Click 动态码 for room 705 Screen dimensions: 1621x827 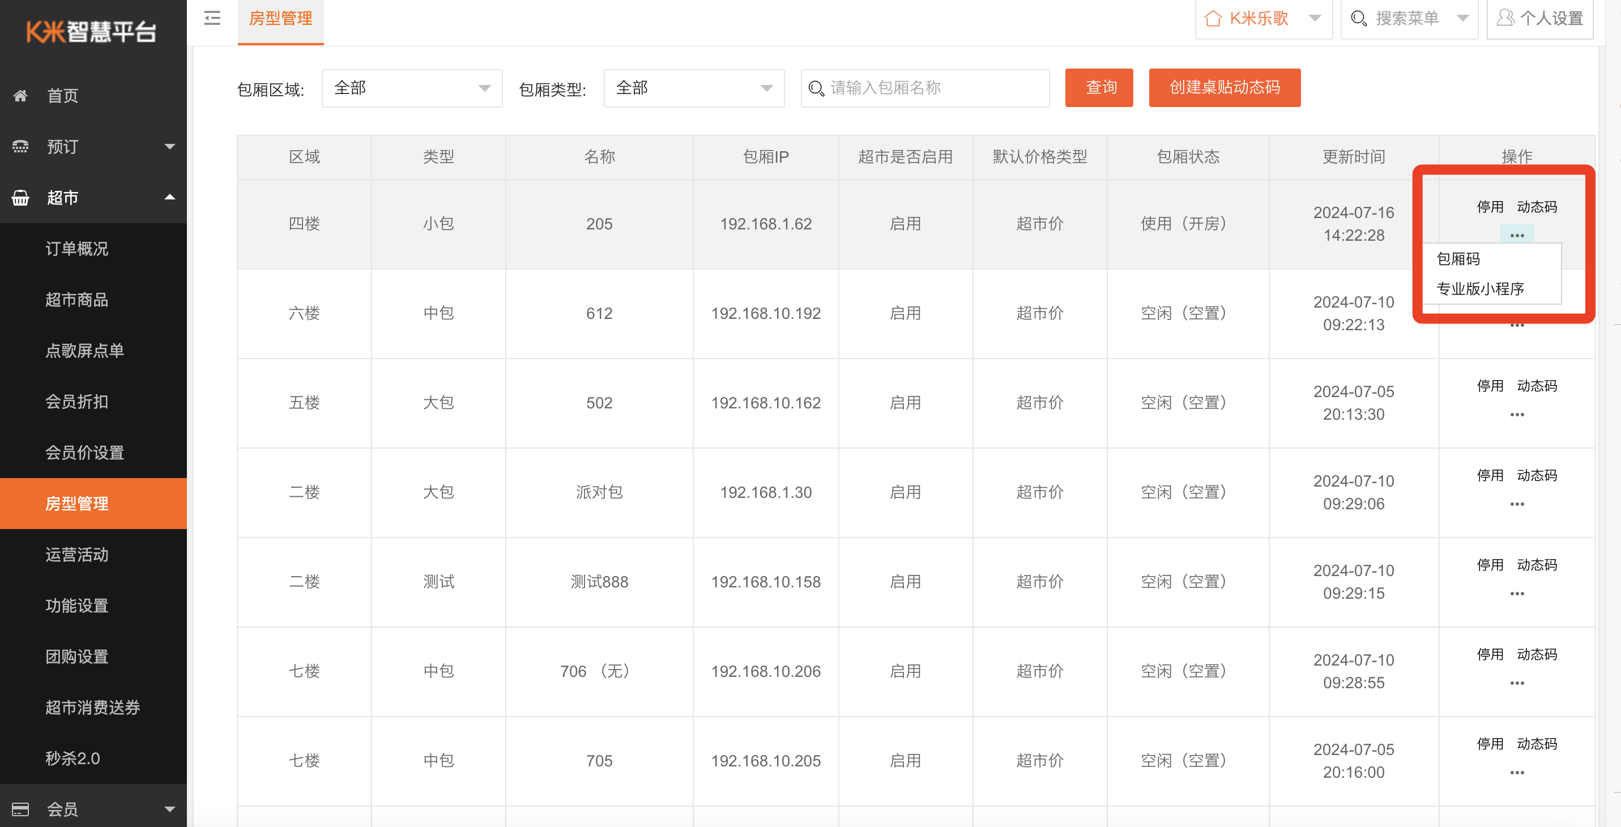1537,744
